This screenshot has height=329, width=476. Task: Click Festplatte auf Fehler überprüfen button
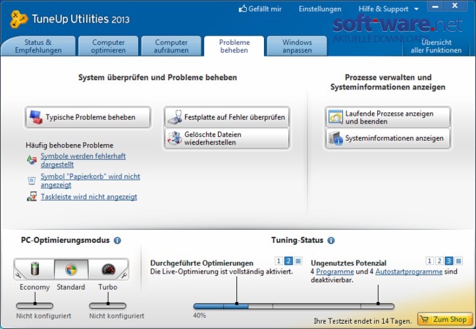pos(226,117)
